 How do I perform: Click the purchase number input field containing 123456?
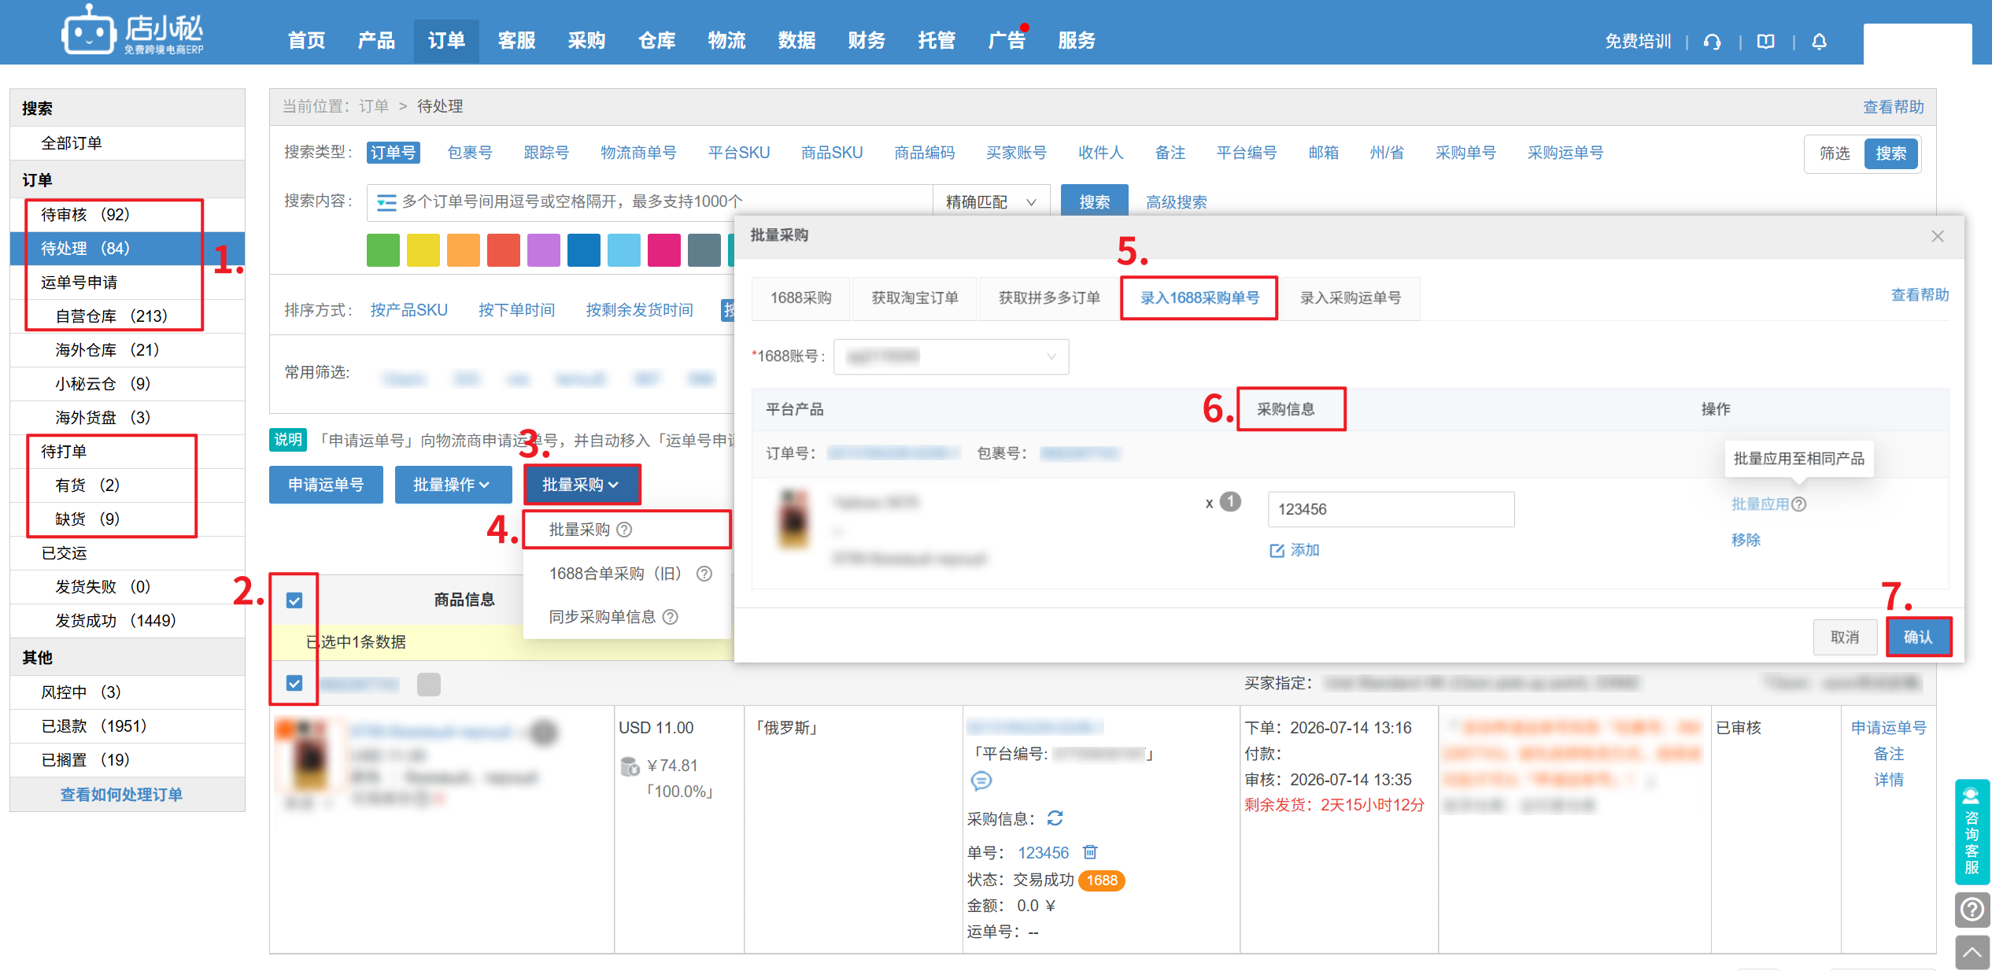1391,509
